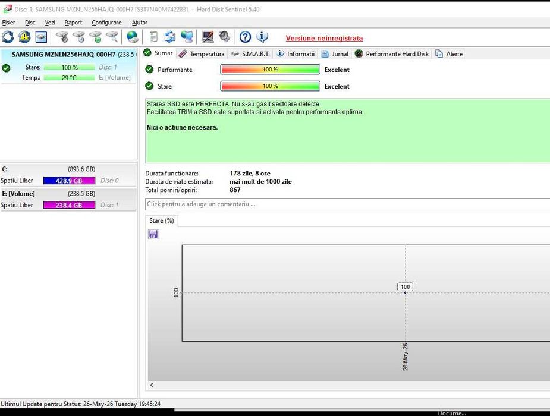Click the blue question mark help icon
Screen dimensions: 550x416
click(x=245, y=37)
